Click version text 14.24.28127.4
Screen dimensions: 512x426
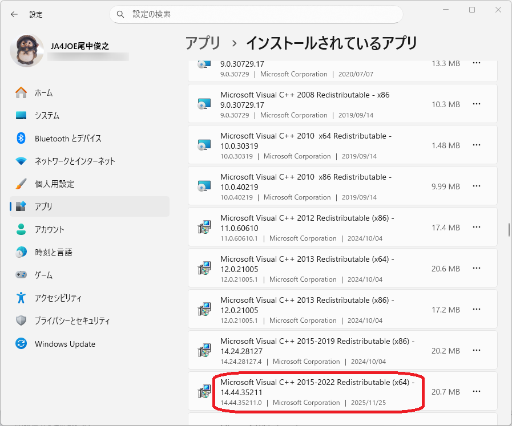241,362
